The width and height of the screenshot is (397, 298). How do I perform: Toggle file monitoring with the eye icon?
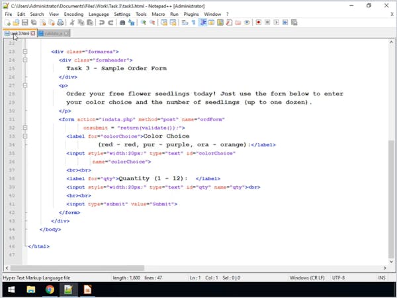click(x=247, y=23)
